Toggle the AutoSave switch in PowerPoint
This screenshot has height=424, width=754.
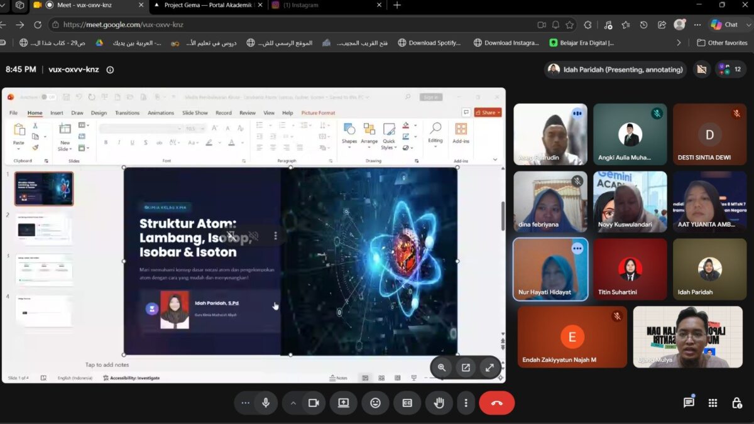tap(48, 97)
